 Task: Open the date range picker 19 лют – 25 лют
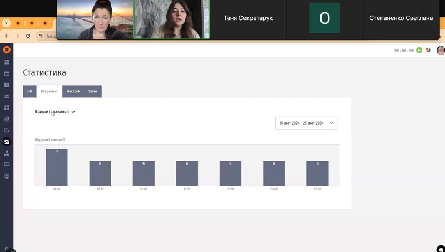(306, 123)
